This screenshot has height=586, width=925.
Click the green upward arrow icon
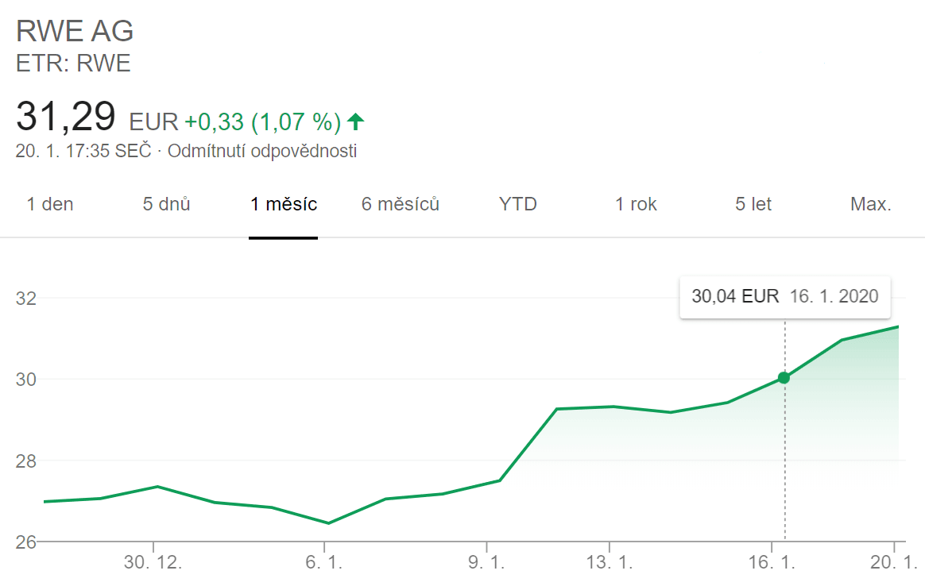click(356, 121)
